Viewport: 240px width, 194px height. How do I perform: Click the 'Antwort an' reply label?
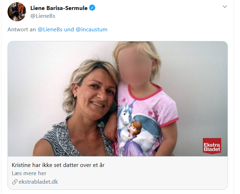pyautogui.click(x=22, y=30)
